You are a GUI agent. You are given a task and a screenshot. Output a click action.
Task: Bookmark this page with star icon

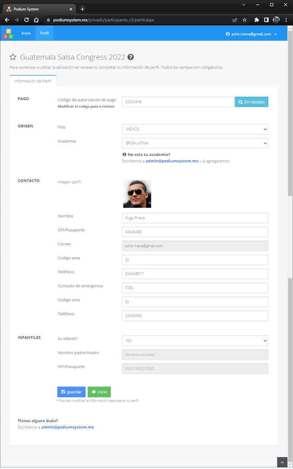[x=245, y=20]
